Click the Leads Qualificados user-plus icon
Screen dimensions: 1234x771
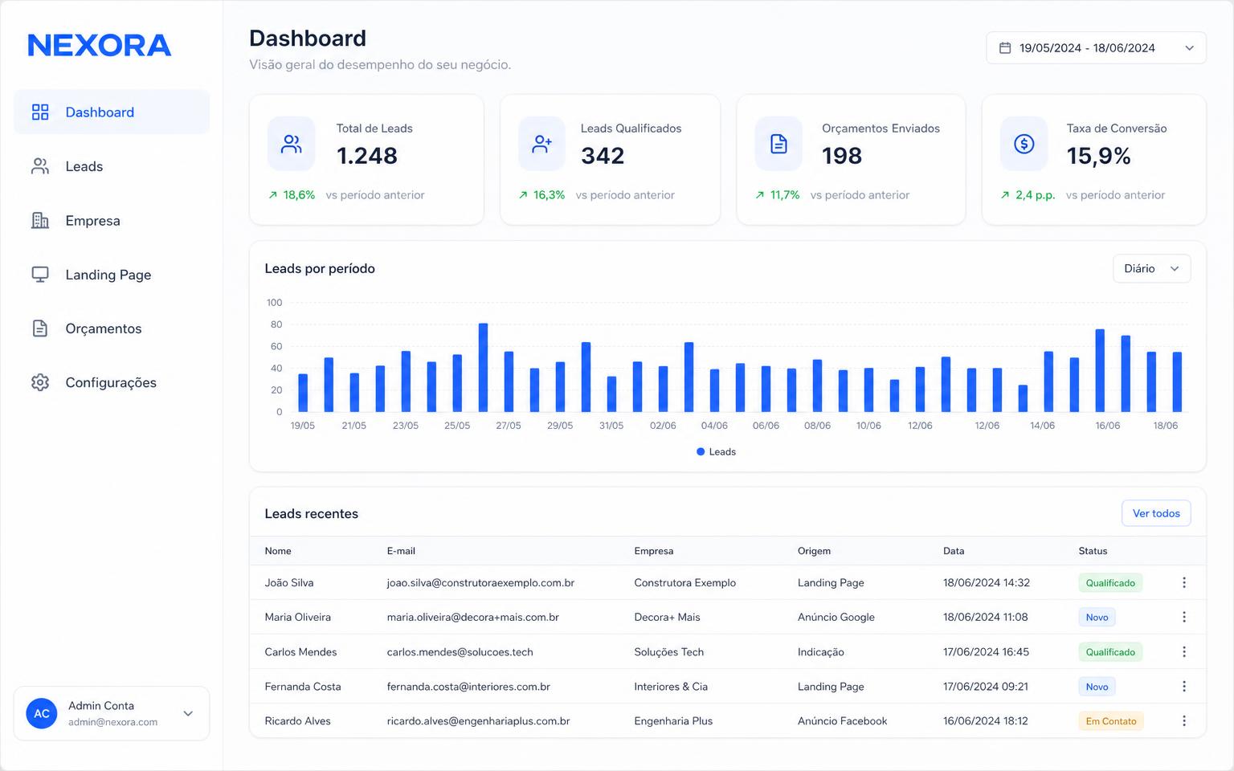tap(542, 144)
